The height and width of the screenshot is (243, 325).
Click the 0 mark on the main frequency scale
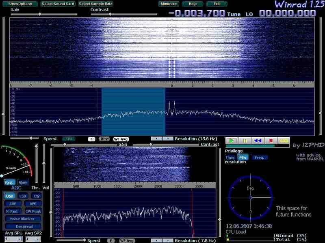coord(171,85)
